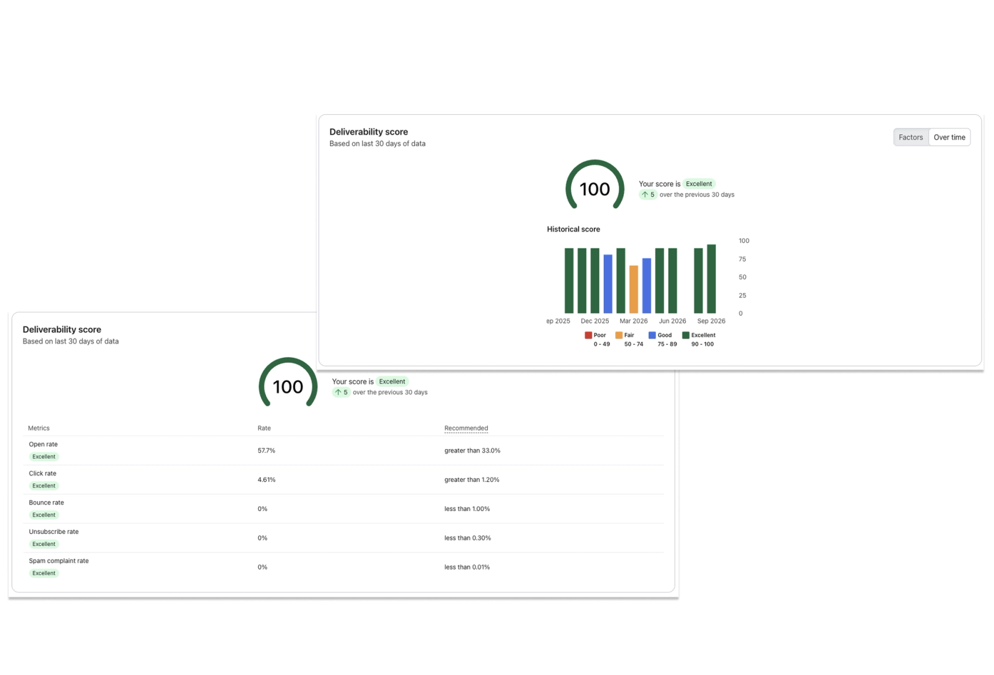Click the Excellent badge under Bounce rate
The image size is (994, 675).
pyautogui.click(x=44, y=515)
